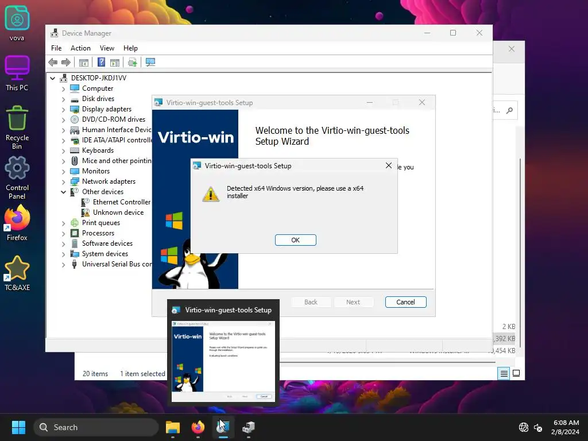
Task: Click the Ethernet Controller device icon
Action: tap(86, 202)
